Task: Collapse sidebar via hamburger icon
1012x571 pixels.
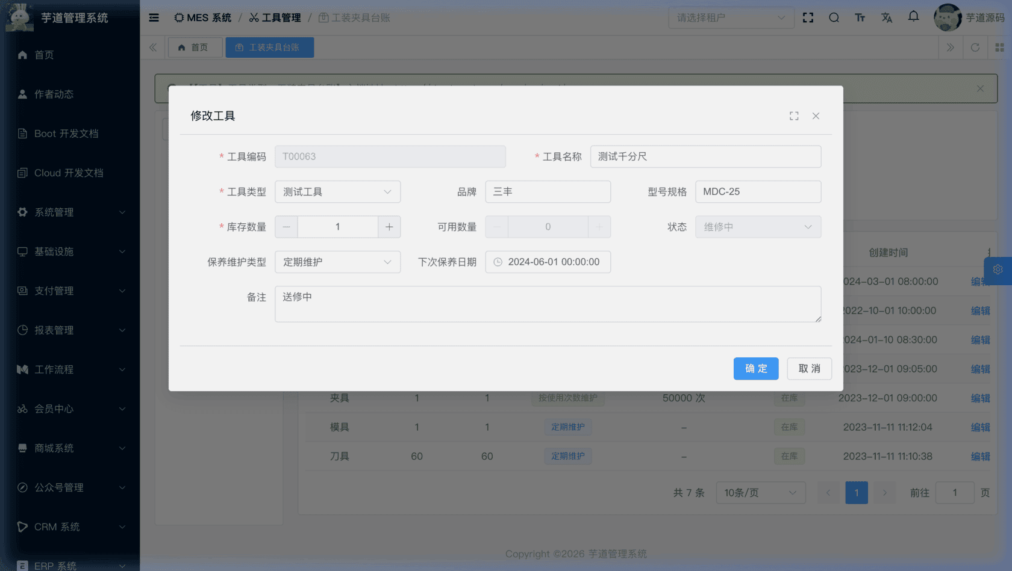Action: [x=154, y=17]
